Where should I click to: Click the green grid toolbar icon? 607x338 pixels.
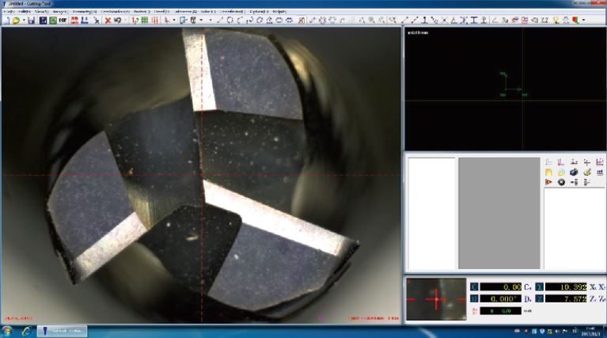tap(144, 21)
